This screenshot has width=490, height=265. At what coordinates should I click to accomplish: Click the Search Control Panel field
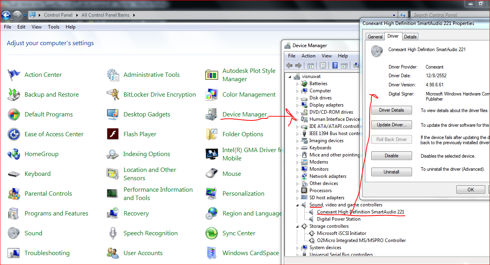(x=450, y=15)
